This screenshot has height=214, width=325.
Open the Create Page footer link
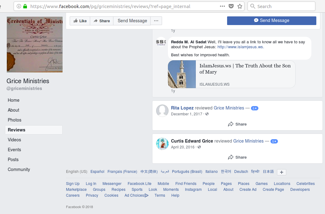[273, 190]
